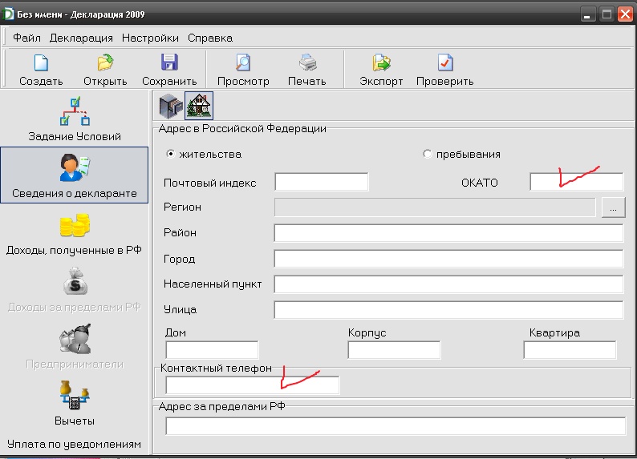Switch to the house address tab icon
The image size is (637, 459).
pyautogui.click(x=197, y=106)
